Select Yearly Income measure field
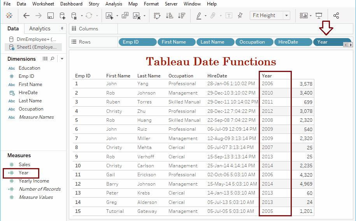Screen dimensions: 356x221 click(x=34, y=181)
